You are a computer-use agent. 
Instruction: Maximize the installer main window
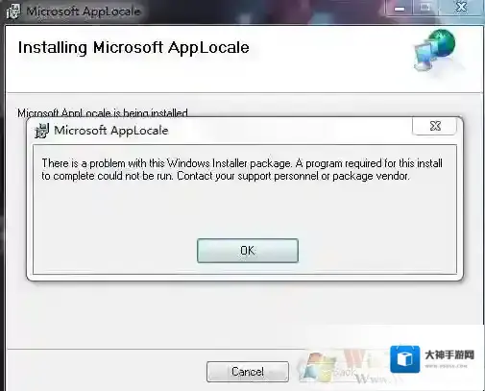(x=424, y=8)
